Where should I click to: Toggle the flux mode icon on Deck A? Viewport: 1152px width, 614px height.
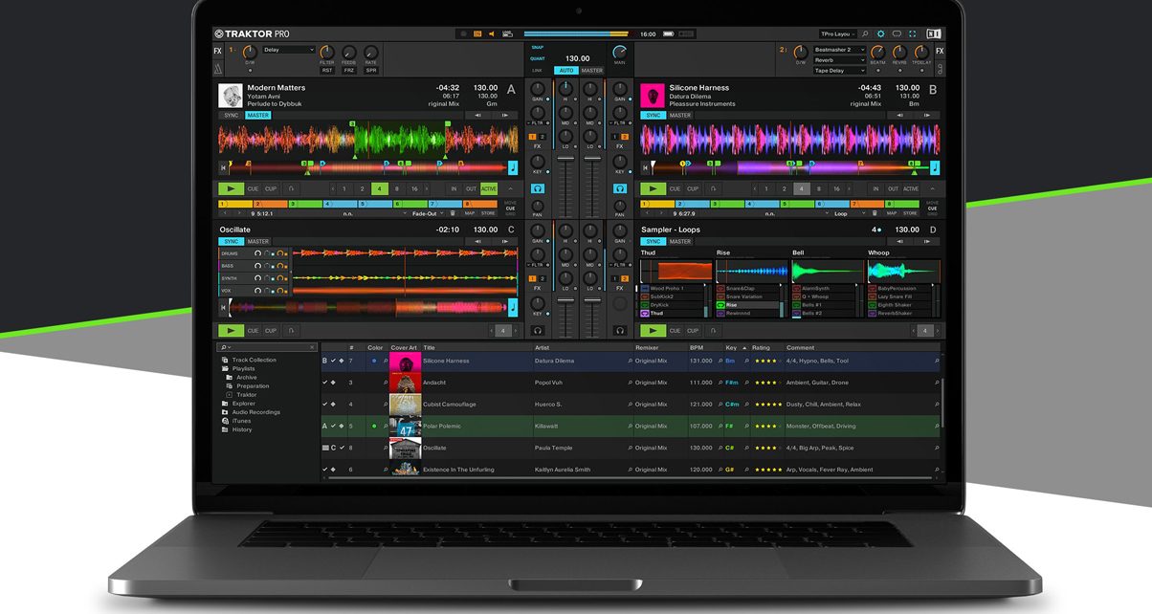pyautogui.click(x=290, y=189)
